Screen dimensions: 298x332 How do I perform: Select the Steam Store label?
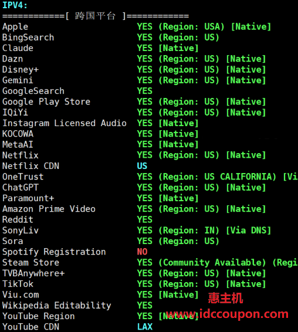tap(31, 263)
